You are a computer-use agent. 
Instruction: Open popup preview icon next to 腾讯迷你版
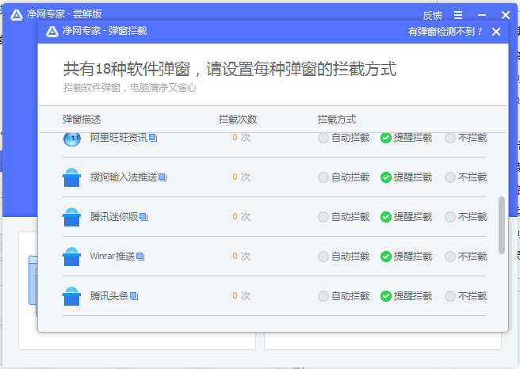[143, 217]
